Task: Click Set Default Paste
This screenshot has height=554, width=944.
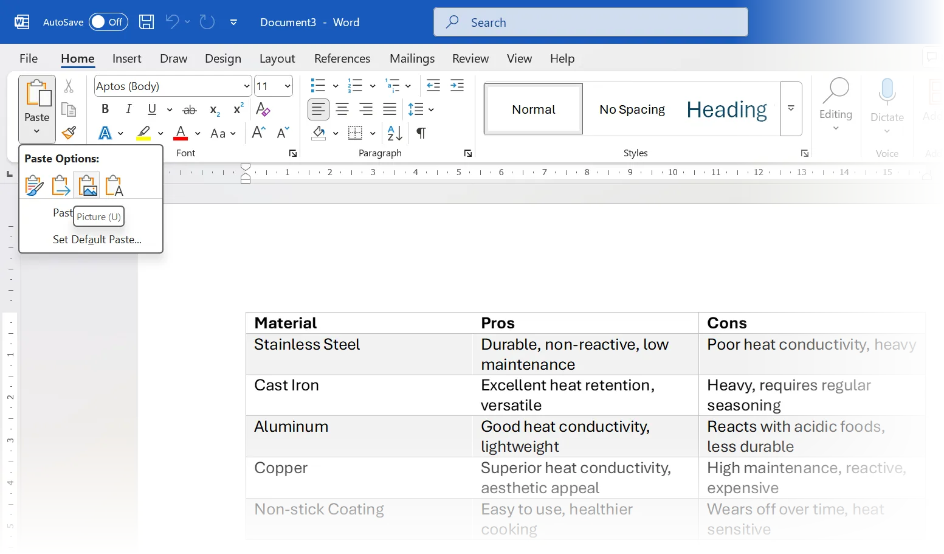Action: 96,239
